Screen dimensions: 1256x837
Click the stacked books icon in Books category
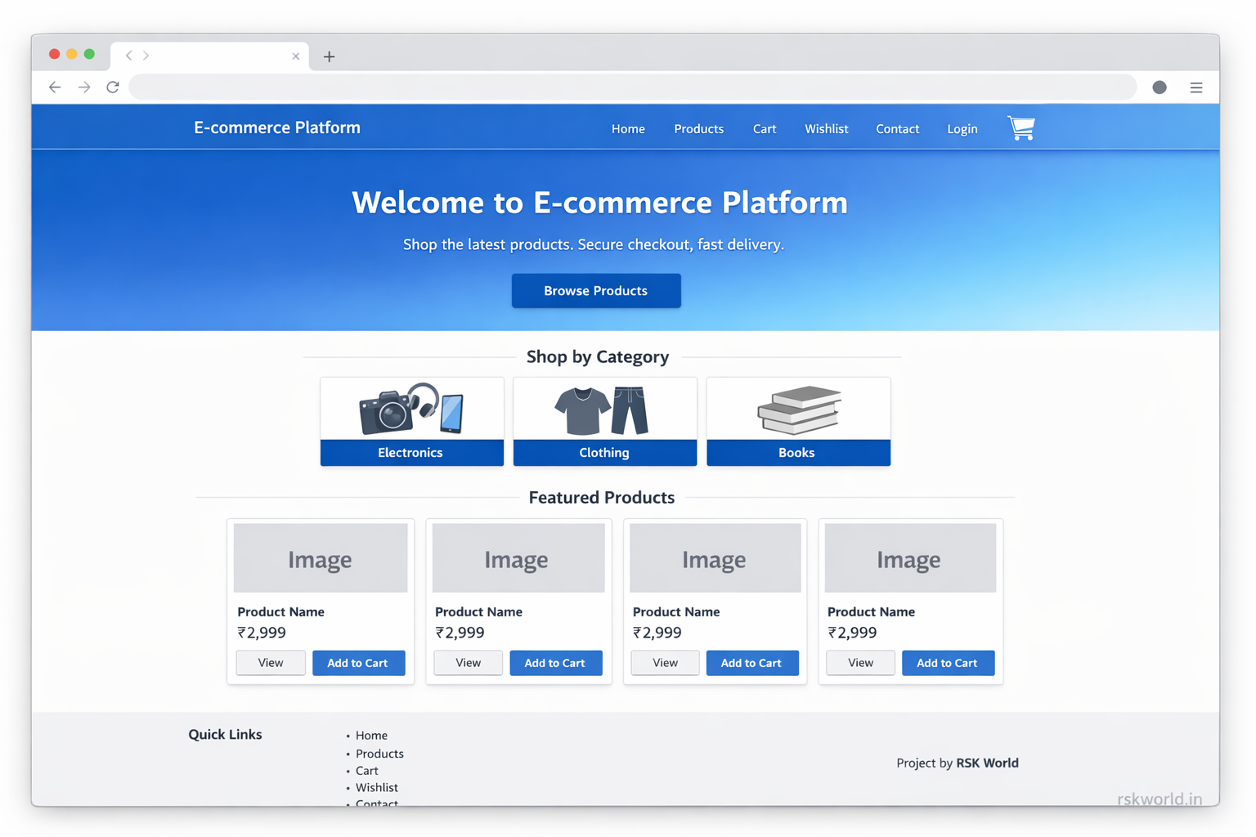pyautogui.click(x=797, y=410)
